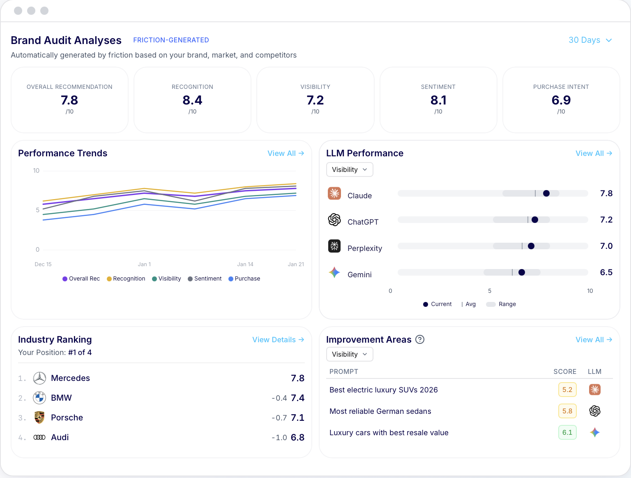The height and width of the screenshot is (478, 631).
Task: Click the ChatGPT logo in LLM Performance
Action: pos(334,220)
